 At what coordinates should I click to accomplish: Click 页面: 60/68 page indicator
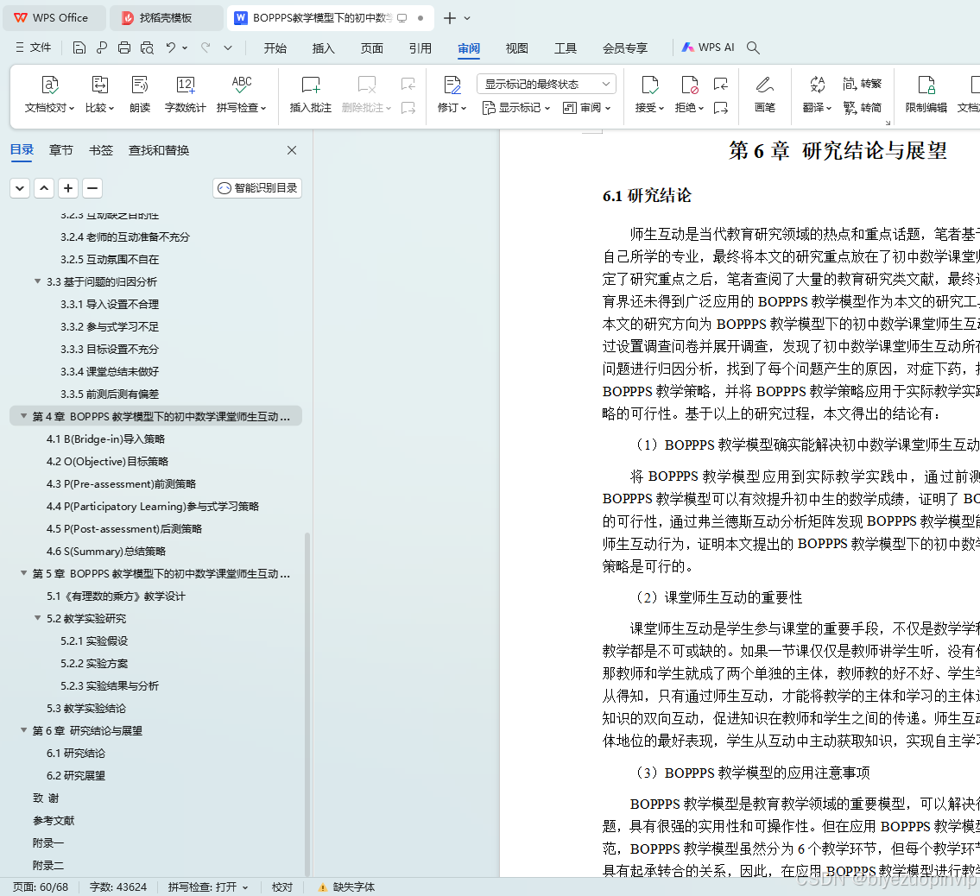coord(41,887)
